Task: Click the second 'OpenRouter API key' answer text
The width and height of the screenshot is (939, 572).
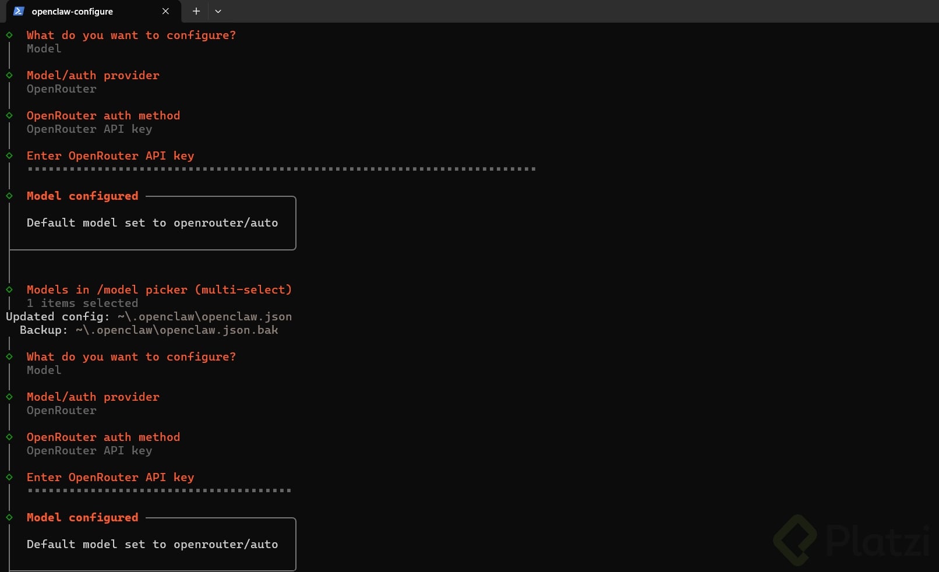Action: 90,451
